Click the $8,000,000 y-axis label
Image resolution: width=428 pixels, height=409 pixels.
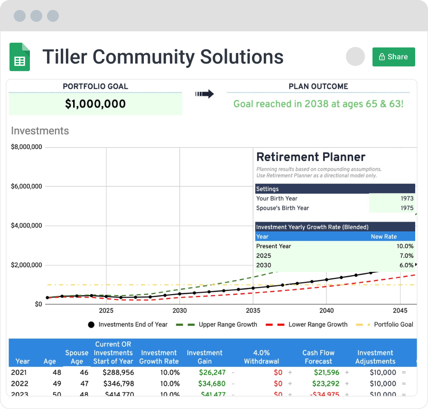(27, 147)
